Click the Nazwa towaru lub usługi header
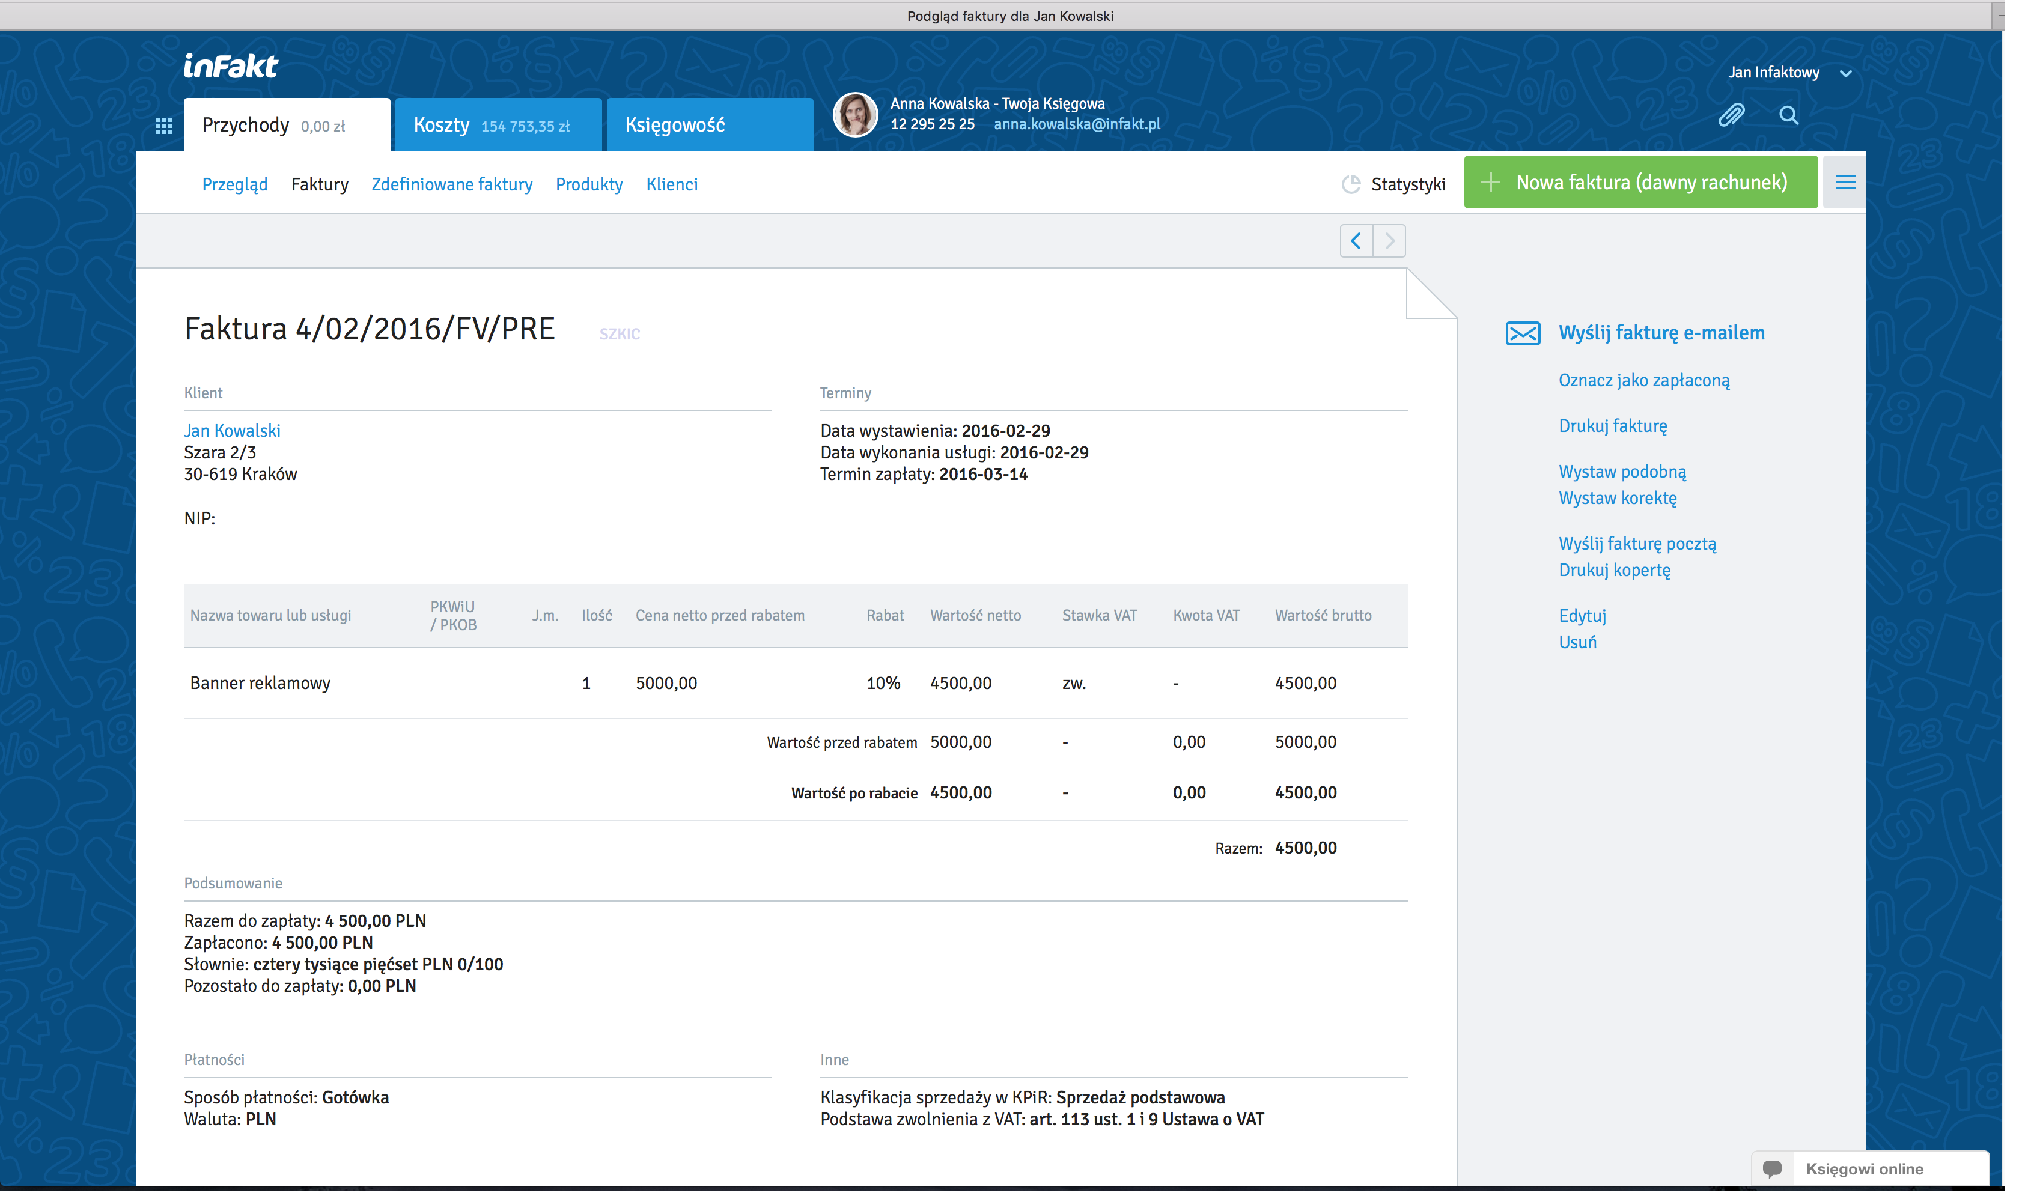The width and height of the screenshot is (2031, 1199). tap(270, 616)
